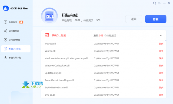Click 缺失 status for updatepolicy.dll
The image size is (173, 104).
click(161, 73)
